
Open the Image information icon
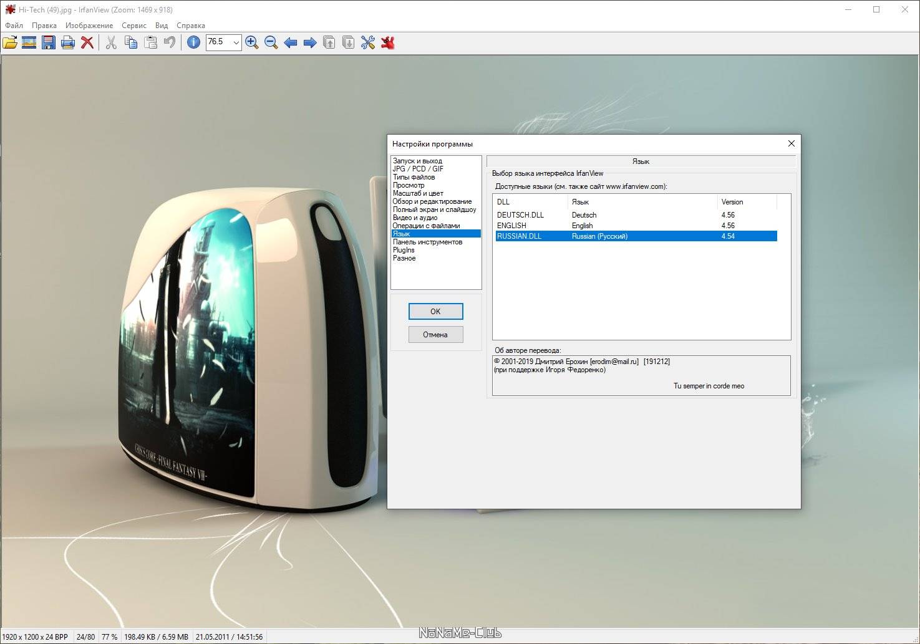point(194,42)
